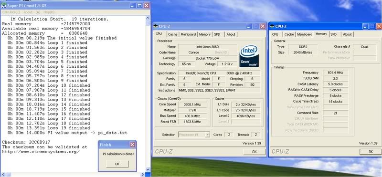The width and height of the screenshot is (382, 177).
Task: Select About tab in right CPU-Z window
Action: tap(347, 34)
